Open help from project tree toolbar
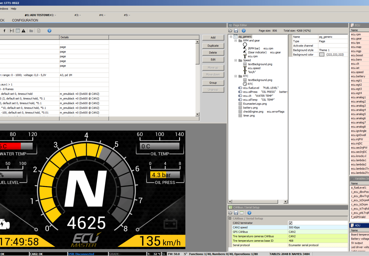Image resolution: width=369 pixels, height=256 pixels. pyautogui.click(x=49, y=31)
